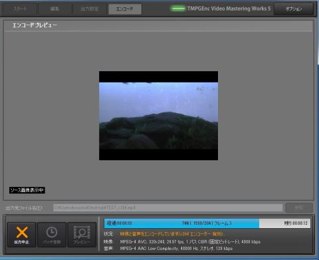
Task: Click the ソース画像表示中 label
Action: [x=27, y=190]
